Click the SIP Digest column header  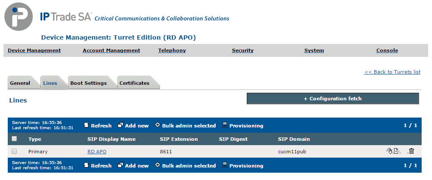click(x=233, y=139)
